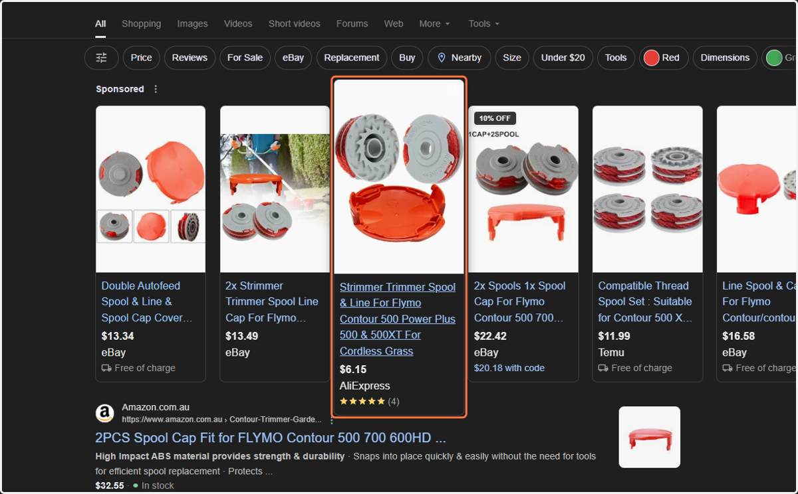
Task: Expand the More search menu
Action: point(434,23)
